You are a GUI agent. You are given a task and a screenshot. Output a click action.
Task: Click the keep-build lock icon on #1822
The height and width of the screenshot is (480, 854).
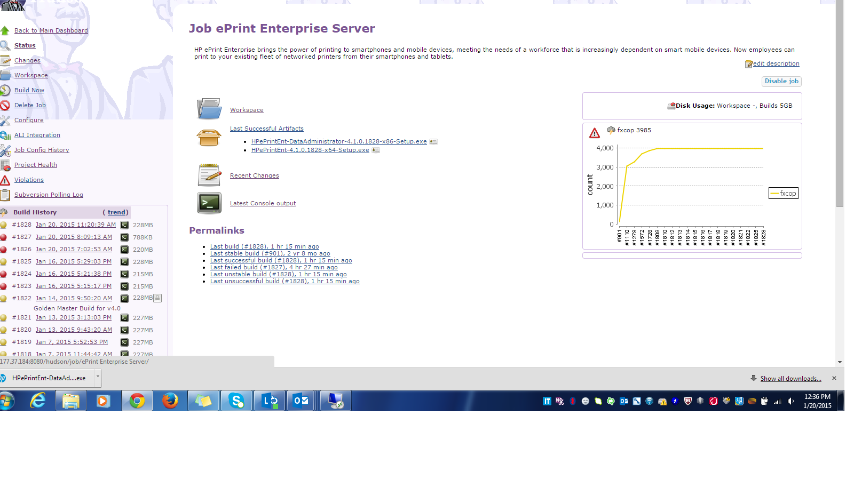(x=157, y=298)
